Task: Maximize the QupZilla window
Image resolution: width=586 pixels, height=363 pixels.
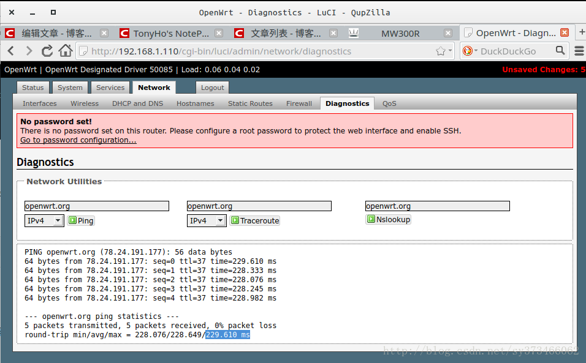Action: (x=53, y=12)
